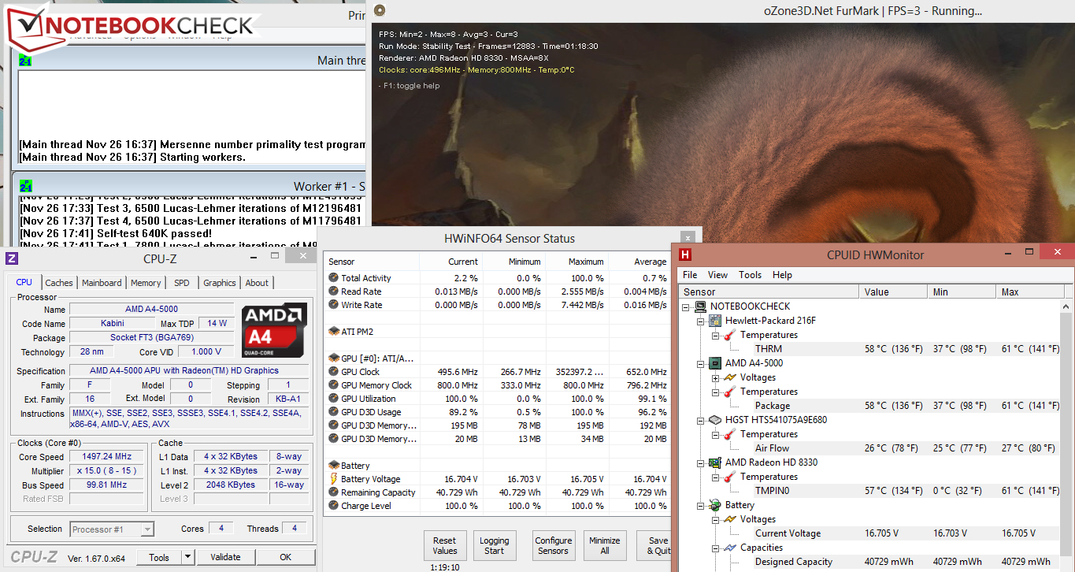Collapse the AMD Radeon HD 8330 node
Viewport: 1075px width, 572px height.
pyautogui.click(x=701, y=462)
